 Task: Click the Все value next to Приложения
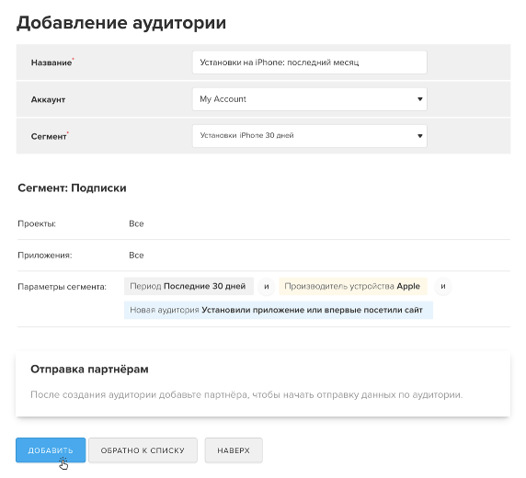(136, 256)
